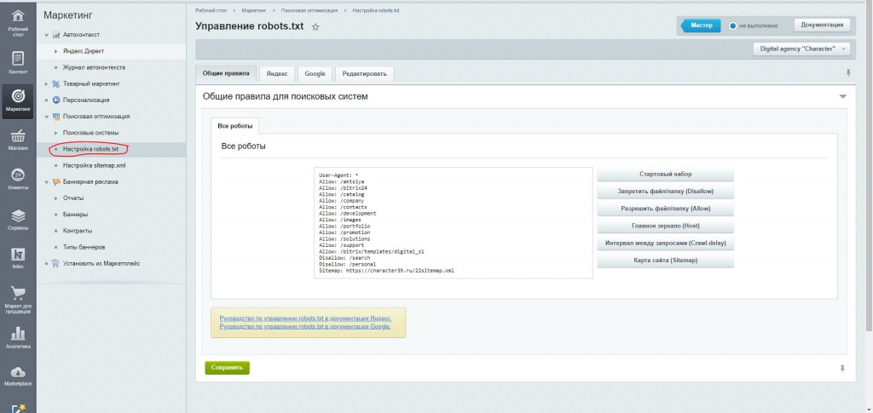This screenshot has height=413, width=873.
Task: Click the Стартовый набор button
Action: point(666,175)
